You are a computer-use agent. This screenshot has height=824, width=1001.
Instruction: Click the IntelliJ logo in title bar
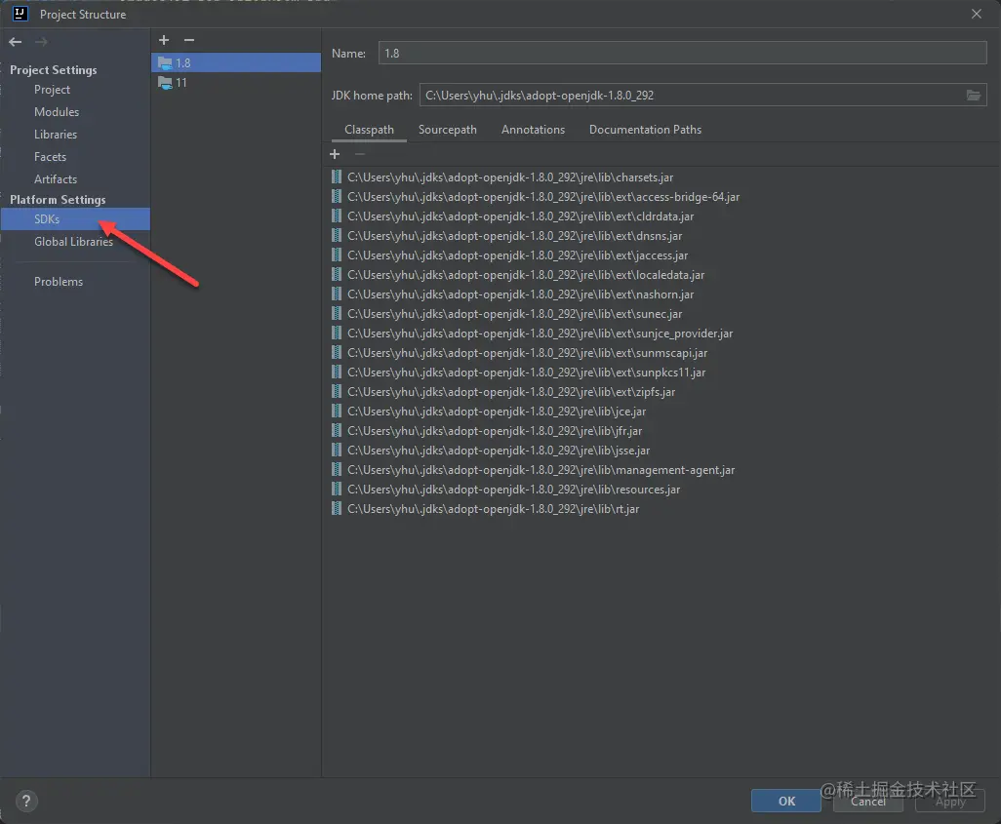tap(20, 14)
